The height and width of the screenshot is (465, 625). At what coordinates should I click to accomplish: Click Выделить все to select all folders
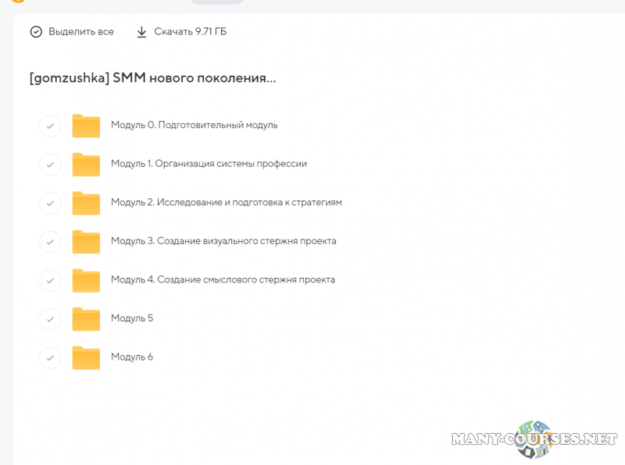point(73,31)
